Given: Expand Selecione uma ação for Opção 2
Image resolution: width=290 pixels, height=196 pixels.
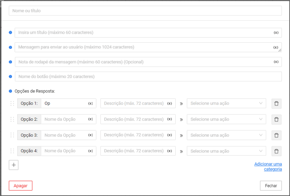Looking at the screenshot, I should [226, 119].
